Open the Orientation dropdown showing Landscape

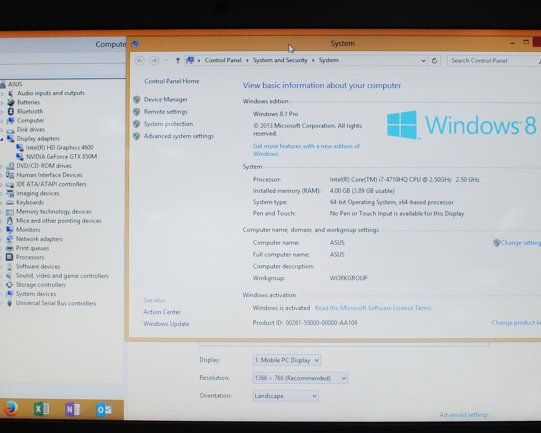click(x=285, y=396)
